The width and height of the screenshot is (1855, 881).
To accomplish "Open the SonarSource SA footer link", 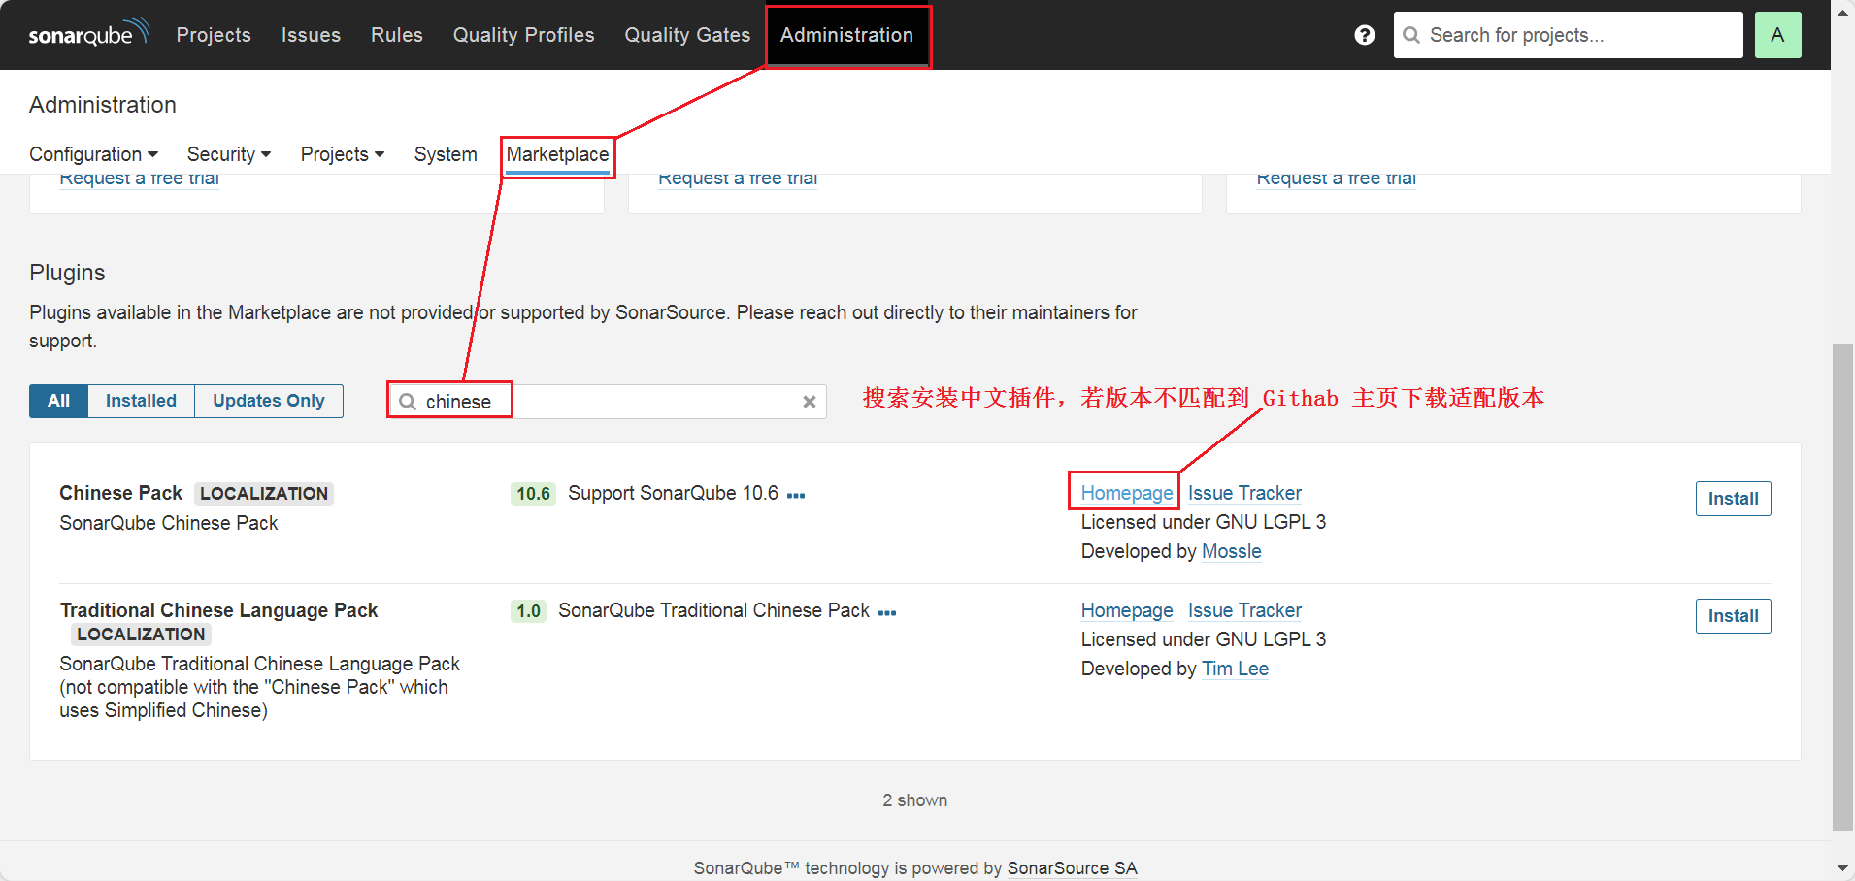I will click(x=1072, y=868).
